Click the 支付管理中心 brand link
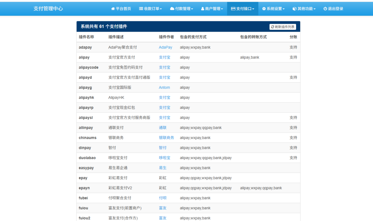This screenshot has width=373, height=221. click(x=48, y=9)
